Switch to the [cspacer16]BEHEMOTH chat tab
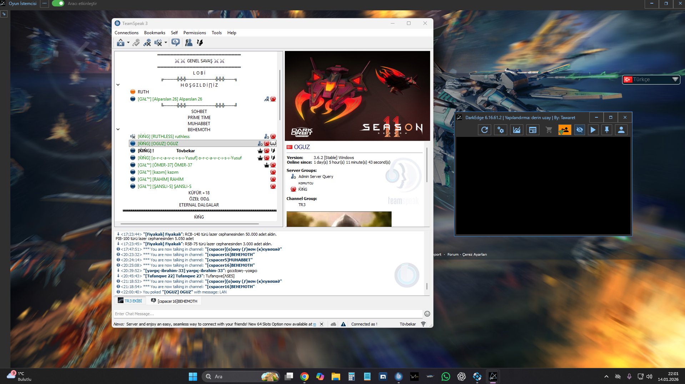Image resolution: width=685 pixels, height=384 pixels. [174, 301]
